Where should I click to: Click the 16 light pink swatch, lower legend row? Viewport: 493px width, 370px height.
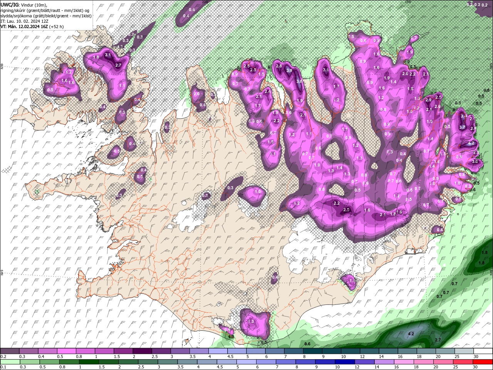404,362
